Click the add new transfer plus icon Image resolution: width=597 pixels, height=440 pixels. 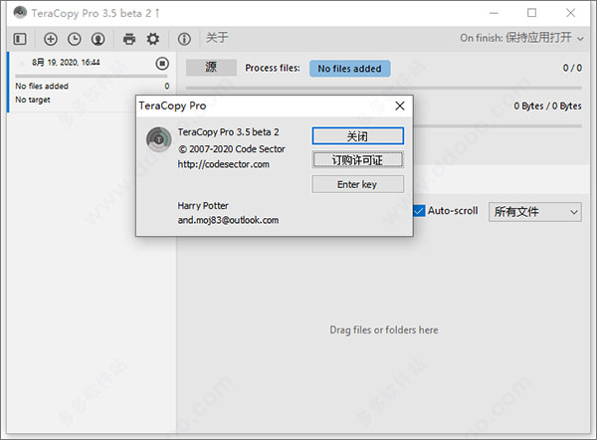(51, 39)
